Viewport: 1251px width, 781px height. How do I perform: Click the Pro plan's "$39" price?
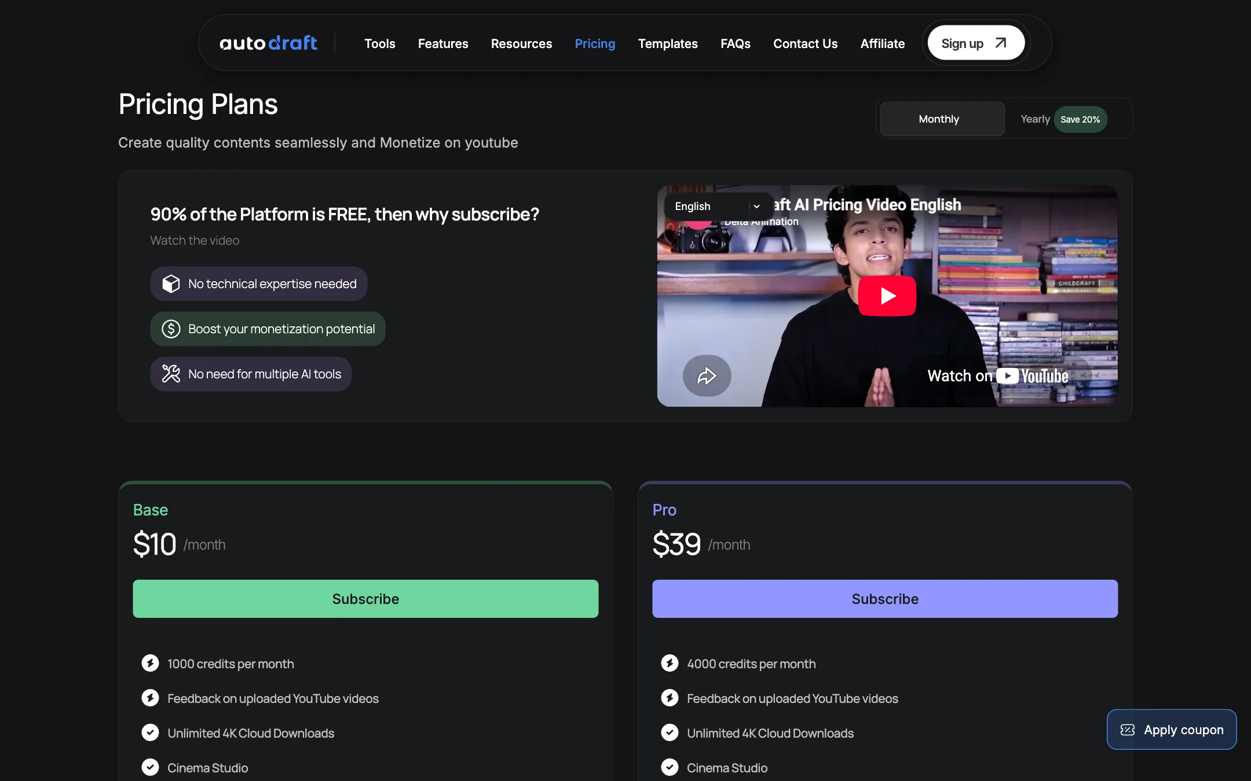click(676, 544)
